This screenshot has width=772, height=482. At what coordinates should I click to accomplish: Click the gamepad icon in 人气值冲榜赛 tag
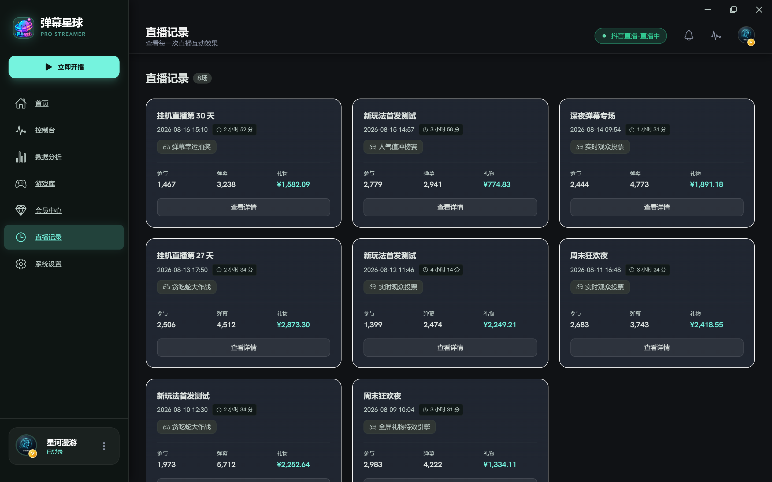373,147
